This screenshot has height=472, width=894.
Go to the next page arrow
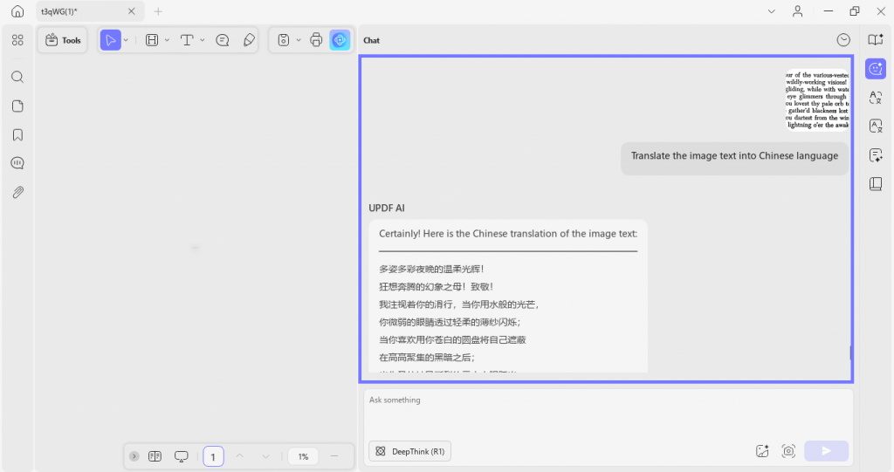pos(265,456)
